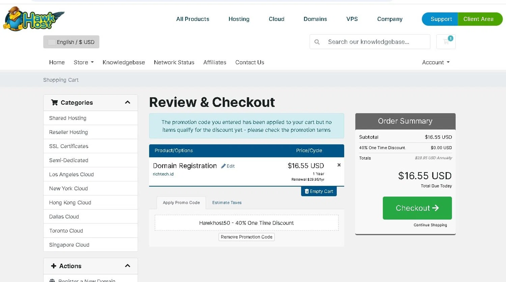Remove Domain Registration item with X
The image size is (506, 282).
[339, 165]
